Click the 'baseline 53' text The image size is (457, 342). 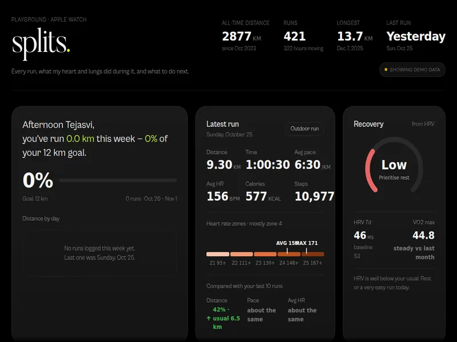pos(363,251)
